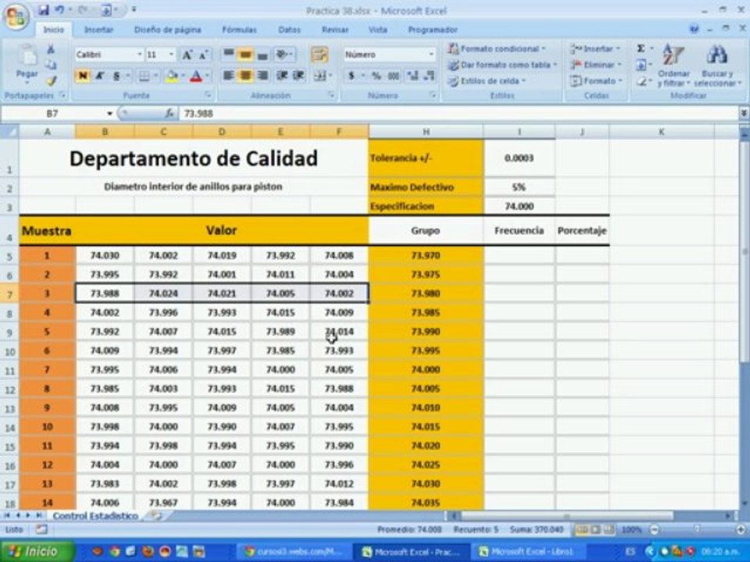Toggle wrap text (Ajustar texto)
The height and width of the screenshot is (562, 750).
click(x=320, y=55)
